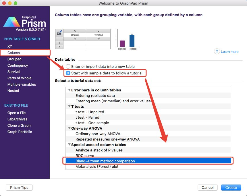Click the 'Treated' column header in preview table
This screenshot has height=196, width=247.
coord(99,35)
